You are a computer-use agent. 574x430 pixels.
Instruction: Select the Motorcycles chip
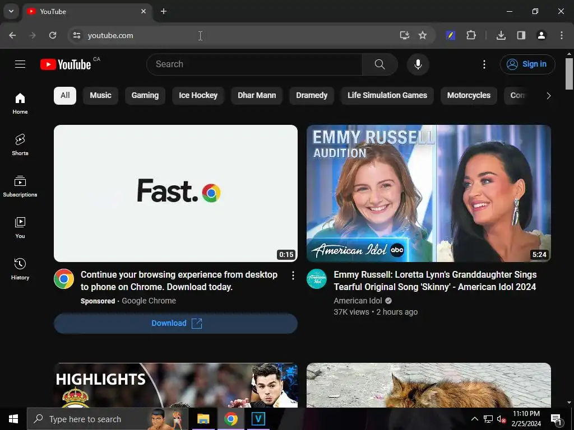pos(469,95)
